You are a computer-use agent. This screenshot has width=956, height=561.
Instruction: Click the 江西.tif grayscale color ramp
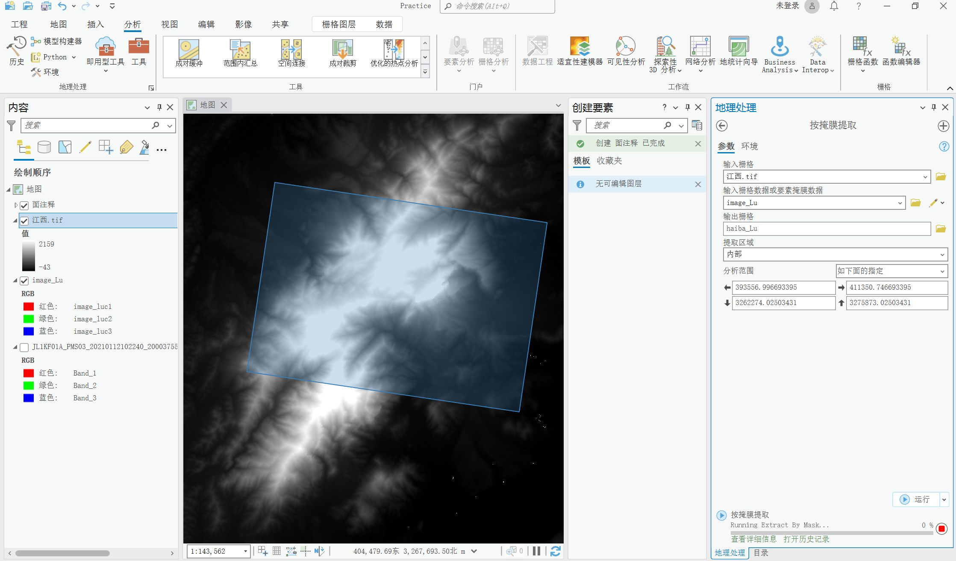coord(29,256)
